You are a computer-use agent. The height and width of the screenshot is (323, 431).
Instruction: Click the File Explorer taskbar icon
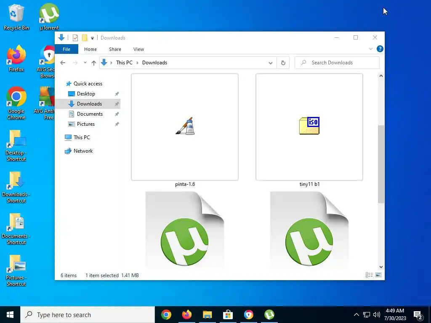[x=208, y=315]
